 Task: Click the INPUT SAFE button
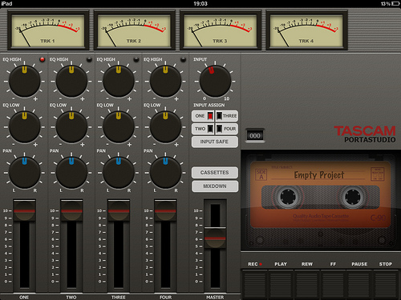pyautogui.click(x=215, y=142)
